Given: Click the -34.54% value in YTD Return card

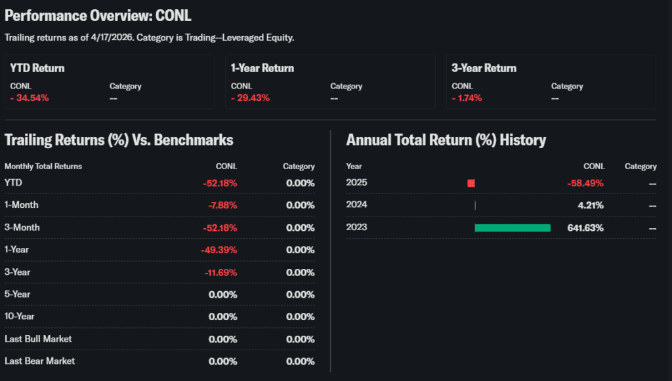Looking at the screenshot, I should pos(30,98).
